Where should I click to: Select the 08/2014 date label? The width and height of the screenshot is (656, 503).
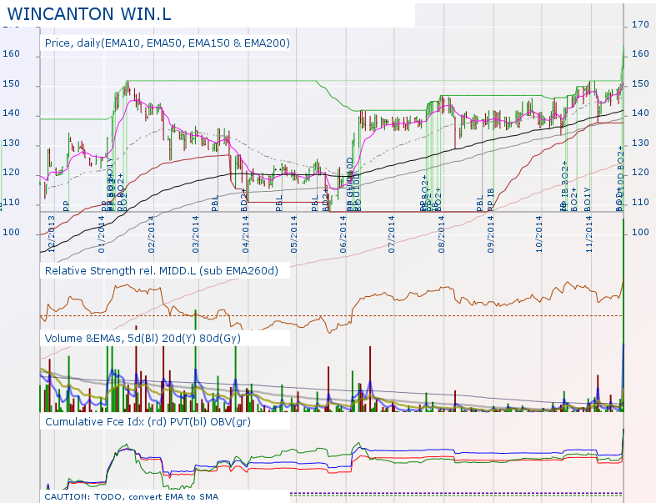tap(442, 234)
